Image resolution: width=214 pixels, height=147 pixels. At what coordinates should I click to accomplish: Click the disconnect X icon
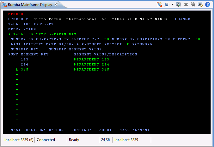186,4
